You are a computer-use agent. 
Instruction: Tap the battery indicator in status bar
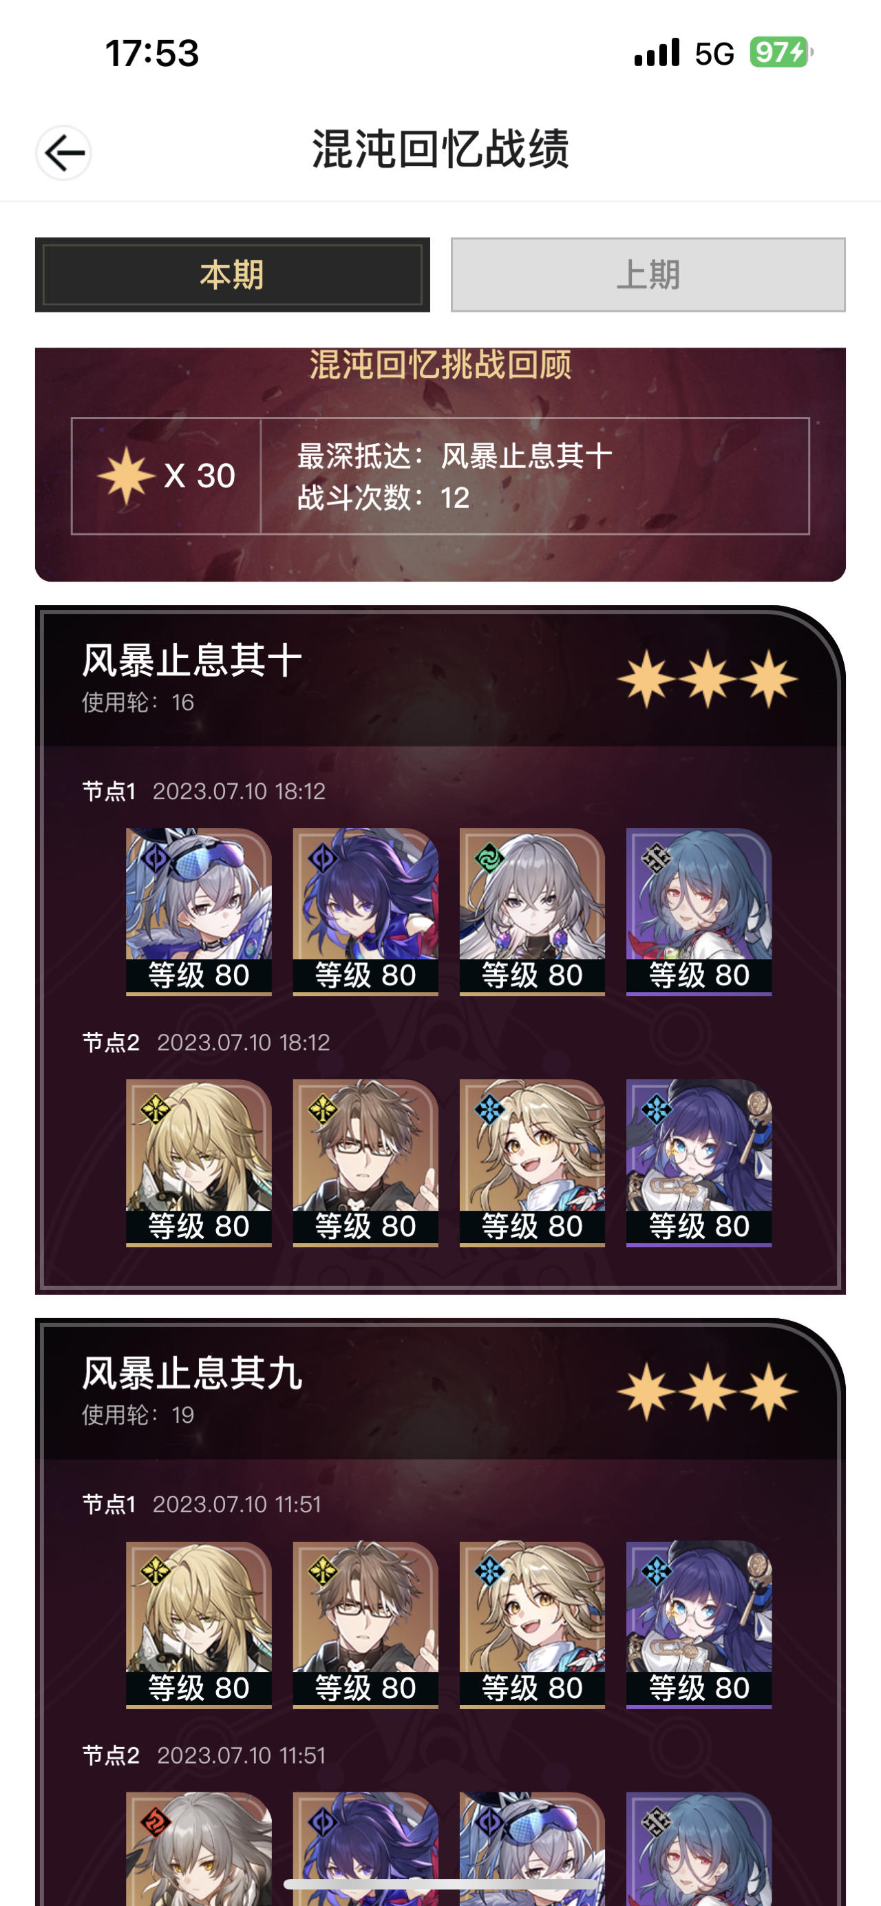781,52
